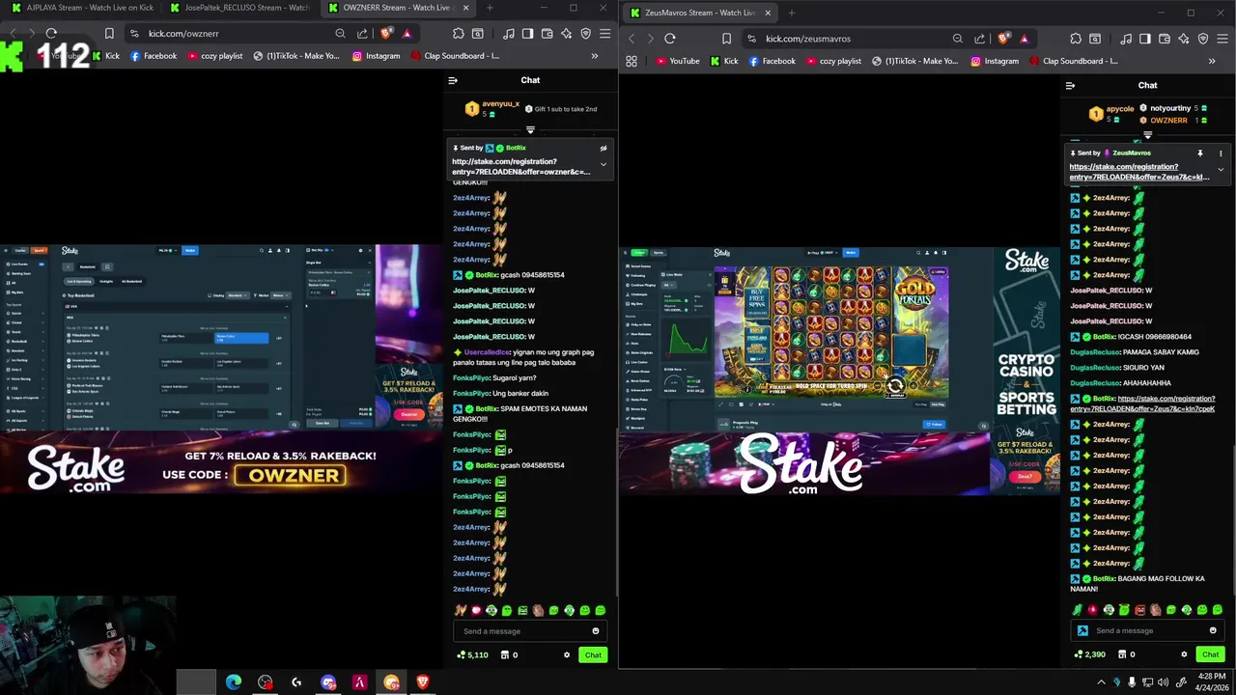The width and height of the screenshot is (1236, 695).
Task: Open Brave Rewards icon in left window
Action: (407, 34)
